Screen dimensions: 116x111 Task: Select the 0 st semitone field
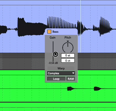point(68,55)
